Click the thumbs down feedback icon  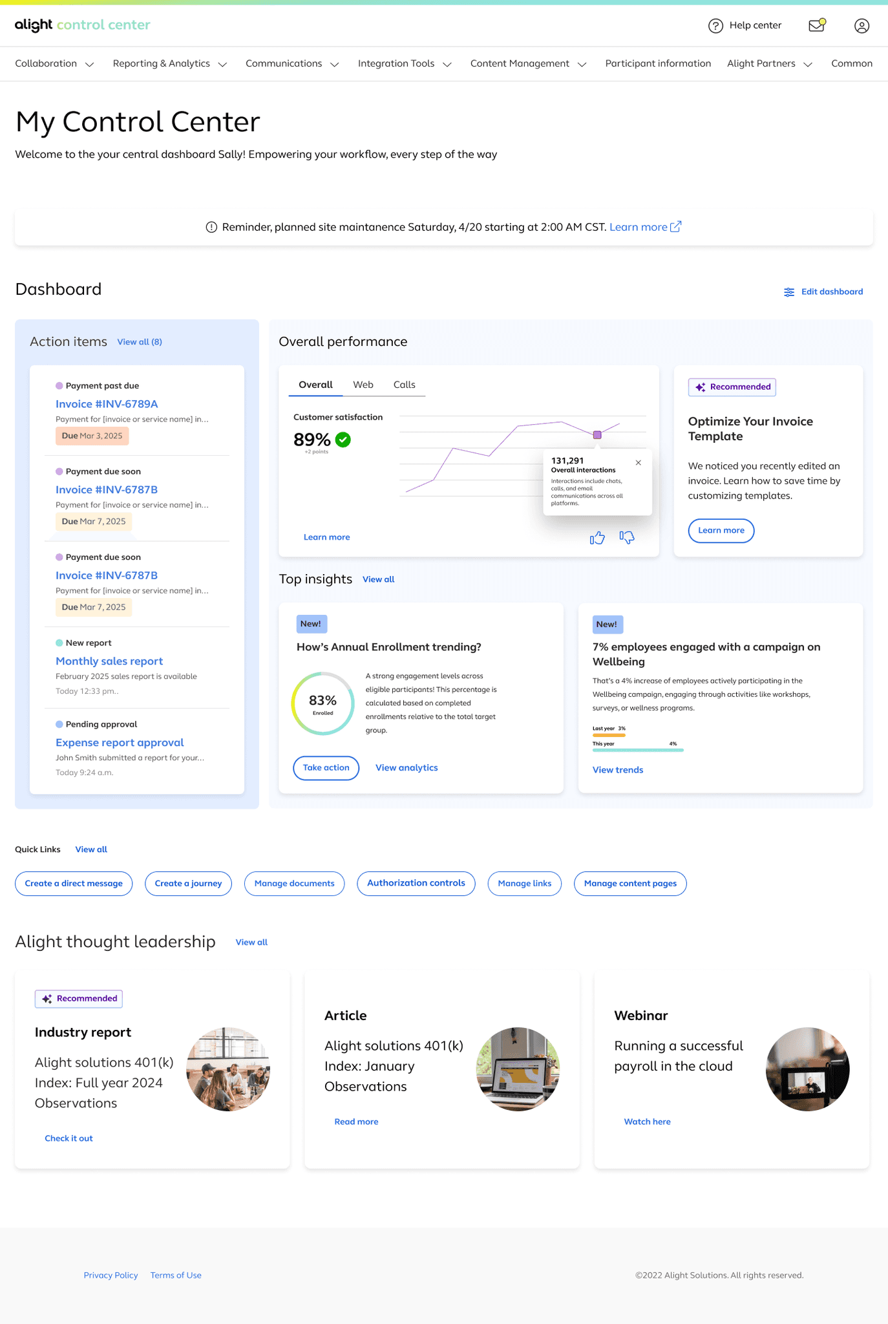[x=627, y=537]
